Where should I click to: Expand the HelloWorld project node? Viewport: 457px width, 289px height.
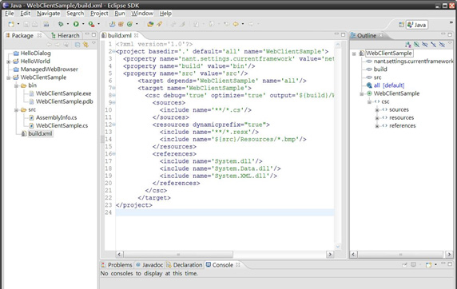[x=9, y=61]
